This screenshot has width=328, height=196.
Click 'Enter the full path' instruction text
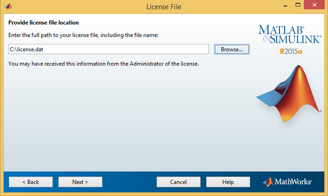coord(83,35)
